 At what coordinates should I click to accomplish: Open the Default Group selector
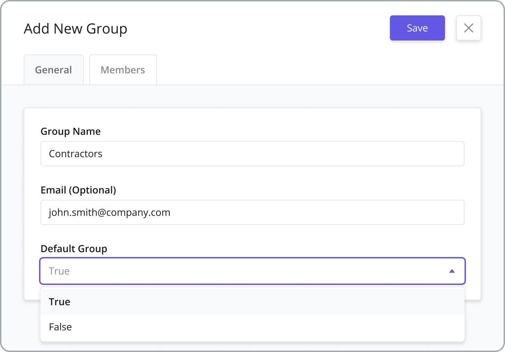252,271
